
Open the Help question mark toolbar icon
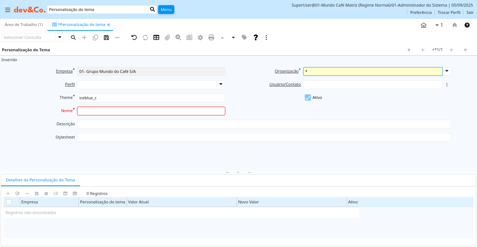click(x=256, y=37)
